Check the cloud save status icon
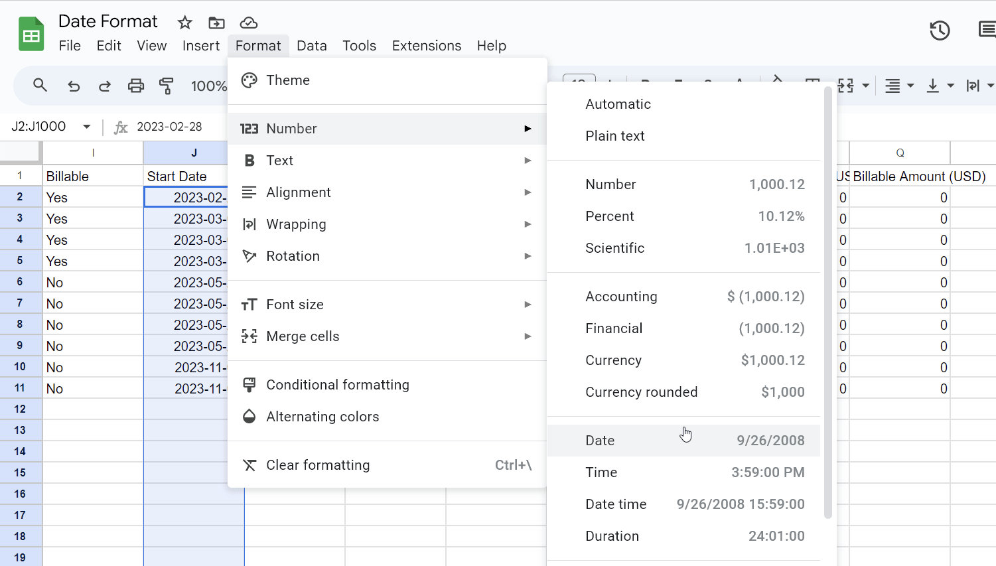The height and width of the screenshot is (566, 996). [249, 23]
